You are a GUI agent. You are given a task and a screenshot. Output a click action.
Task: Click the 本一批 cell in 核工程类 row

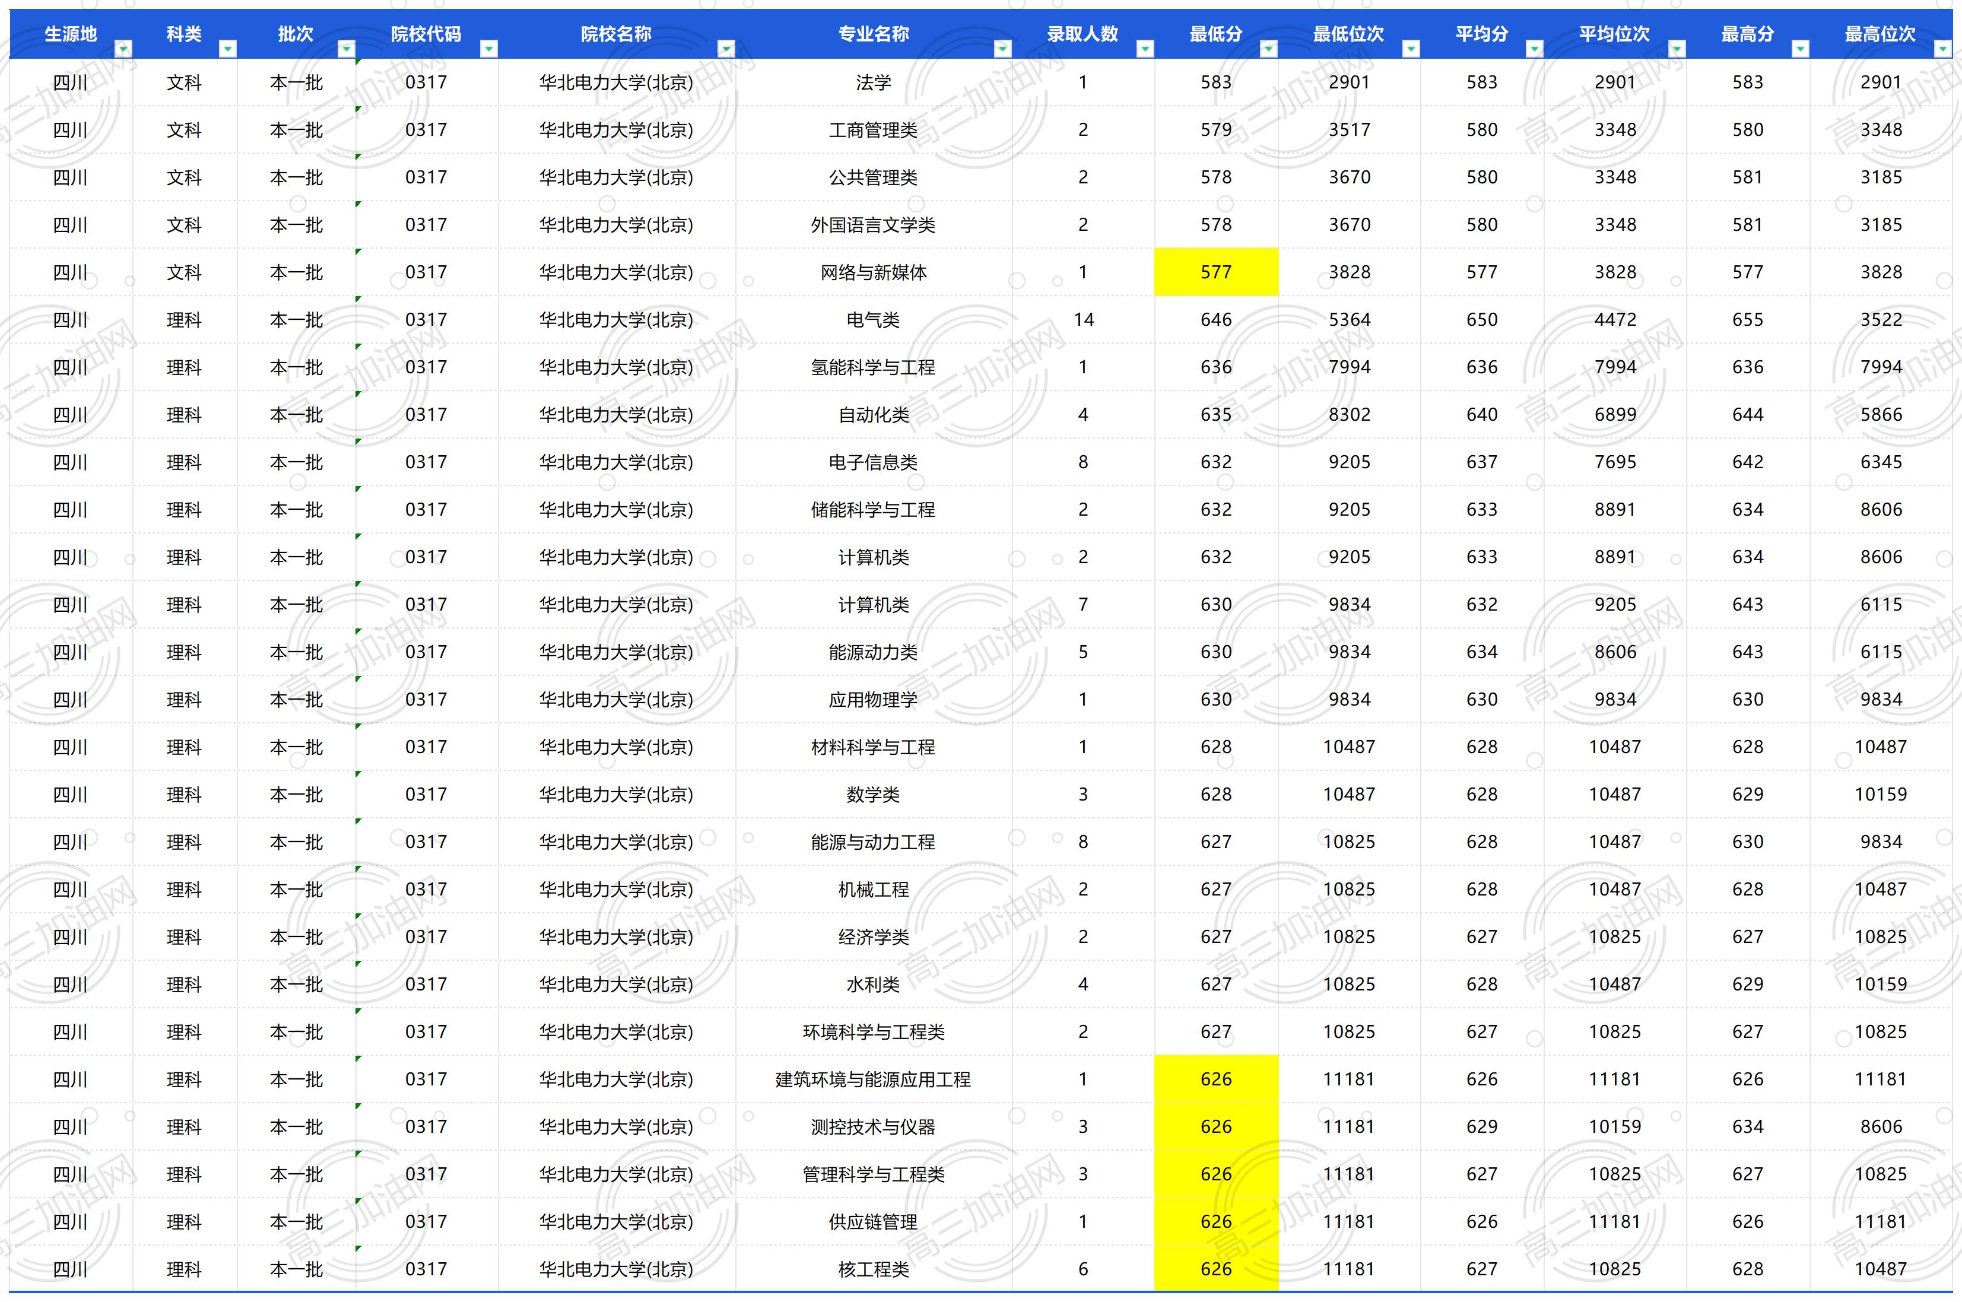pyautogui.click(x=296, y=1269)
